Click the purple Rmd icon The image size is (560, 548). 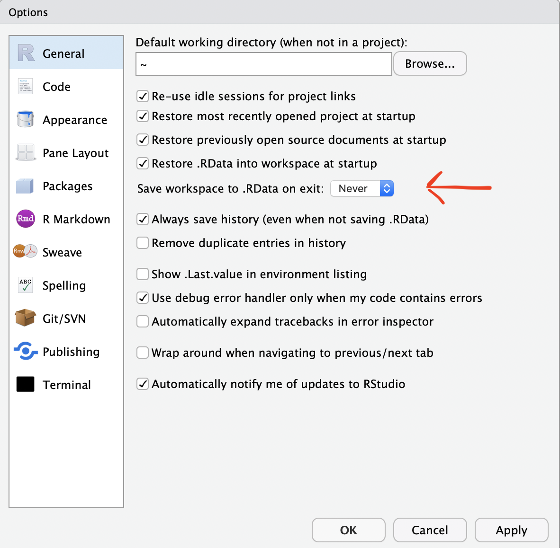[x=26, y=219]
